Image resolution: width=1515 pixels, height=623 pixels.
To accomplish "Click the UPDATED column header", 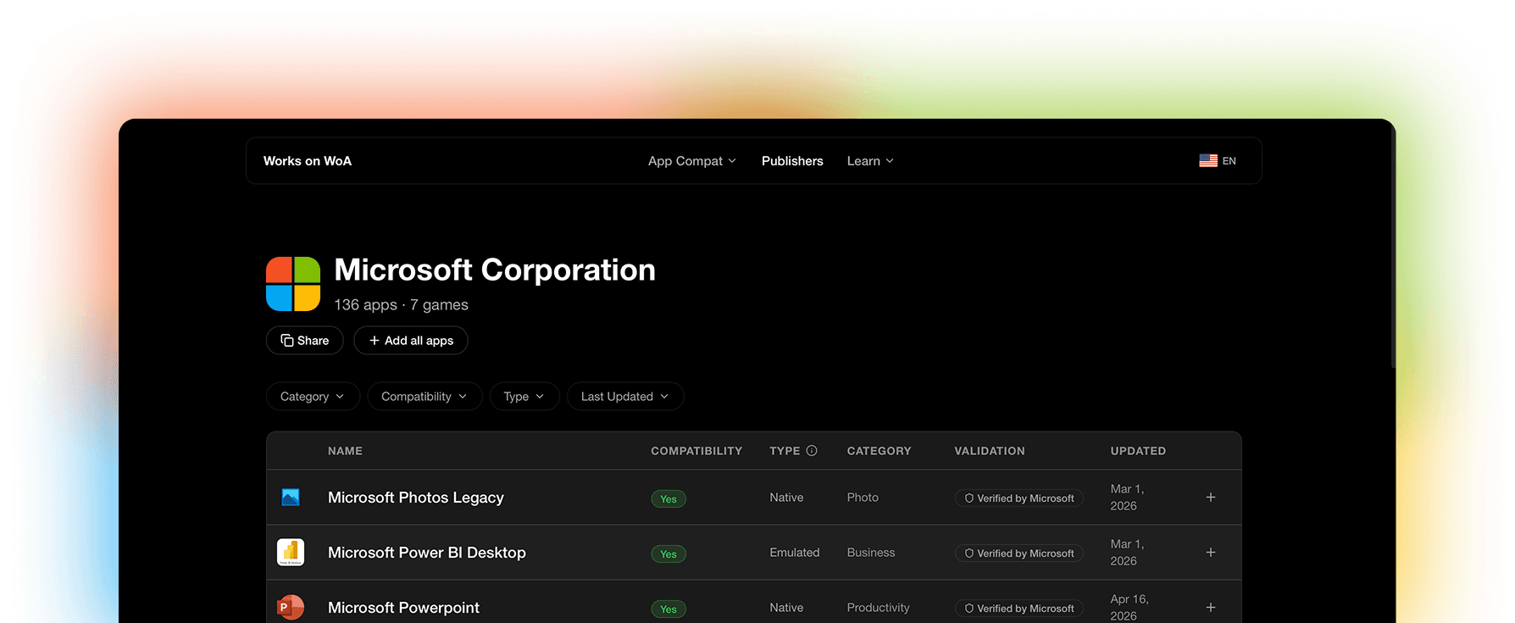I will pos(1138,451).
